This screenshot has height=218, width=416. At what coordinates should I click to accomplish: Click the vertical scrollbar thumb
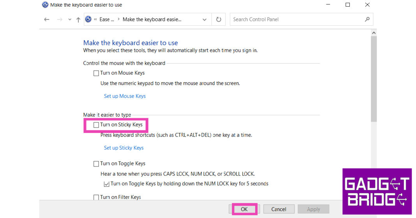[374, 79]
